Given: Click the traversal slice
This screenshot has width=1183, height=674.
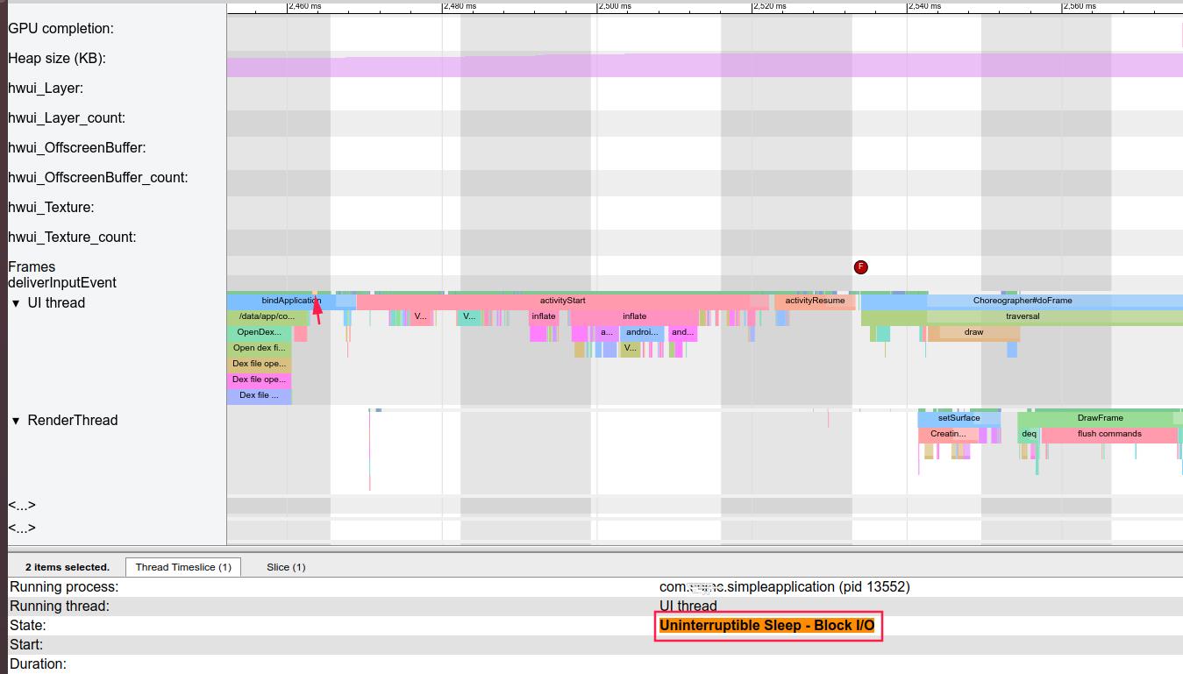Looking at the screenshot, I should pyautogui.click(x=1023, y=316).
